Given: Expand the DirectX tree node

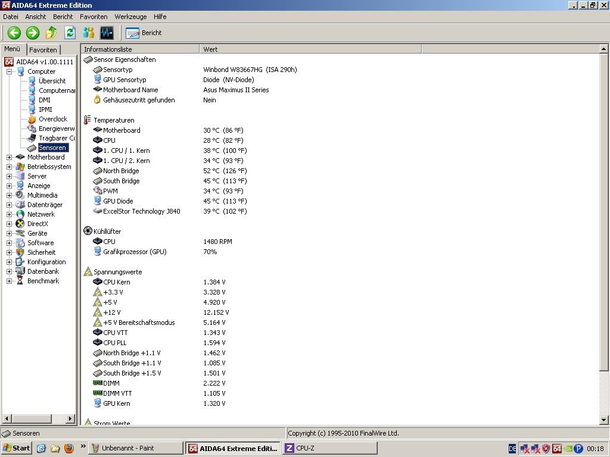Looking at the screenshot, I should (x=9, y=224).
